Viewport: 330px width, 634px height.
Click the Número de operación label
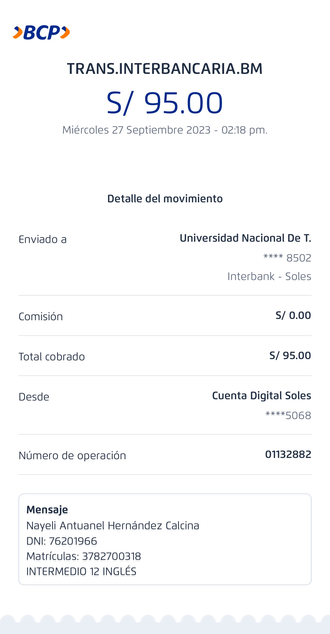tap(72, 456)
